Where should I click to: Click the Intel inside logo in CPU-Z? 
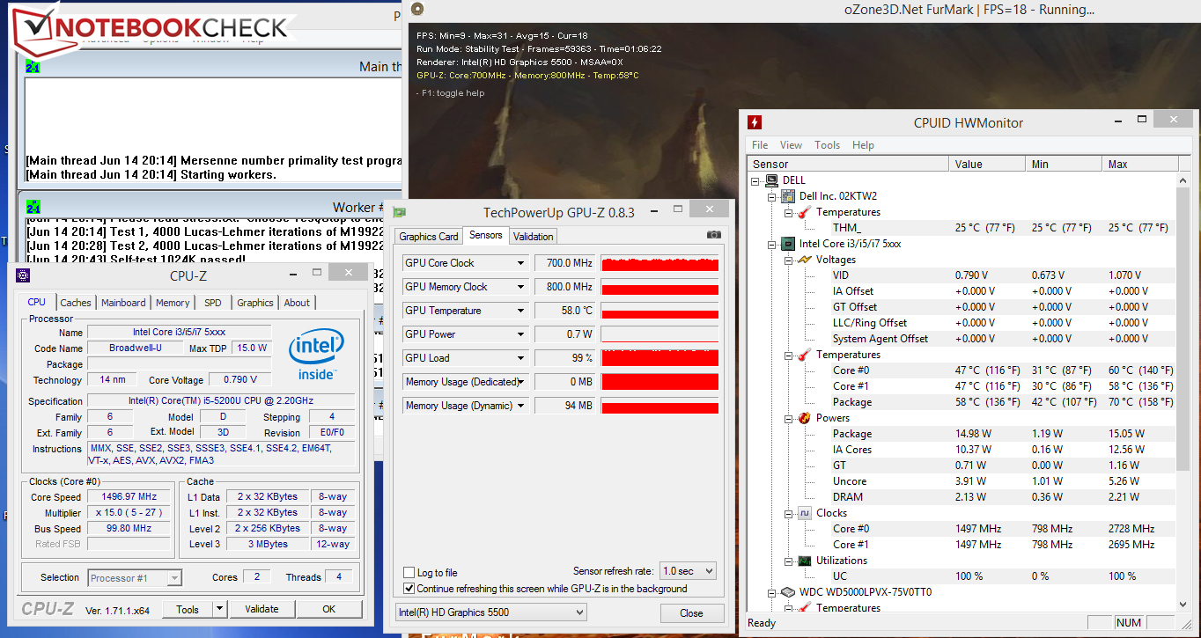[x=316, y=355]
